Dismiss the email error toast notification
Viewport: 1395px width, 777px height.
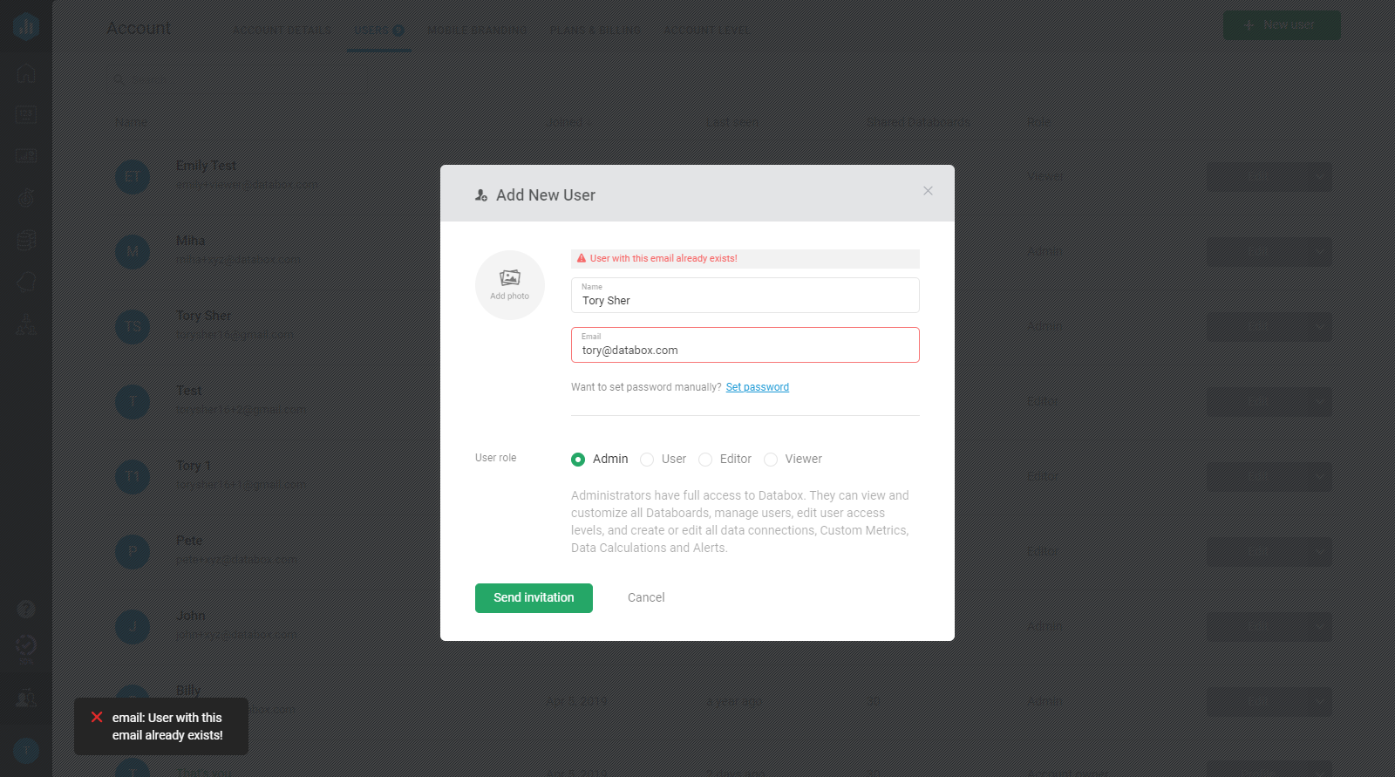click(x=97, y=717)
